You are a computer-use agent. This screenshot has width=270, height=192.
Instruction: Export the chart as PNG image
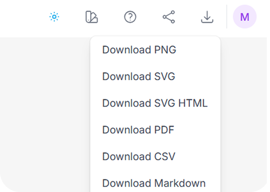[139, 50]
